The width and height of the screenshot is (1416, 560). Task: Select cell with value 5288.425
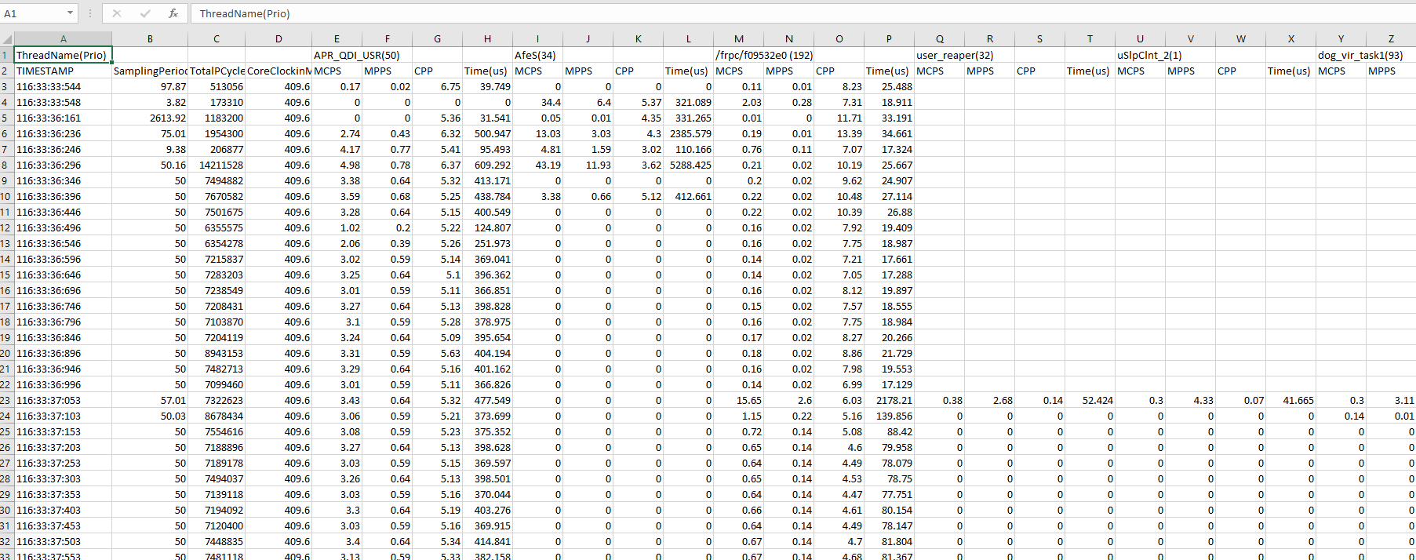tap(688, 165)
